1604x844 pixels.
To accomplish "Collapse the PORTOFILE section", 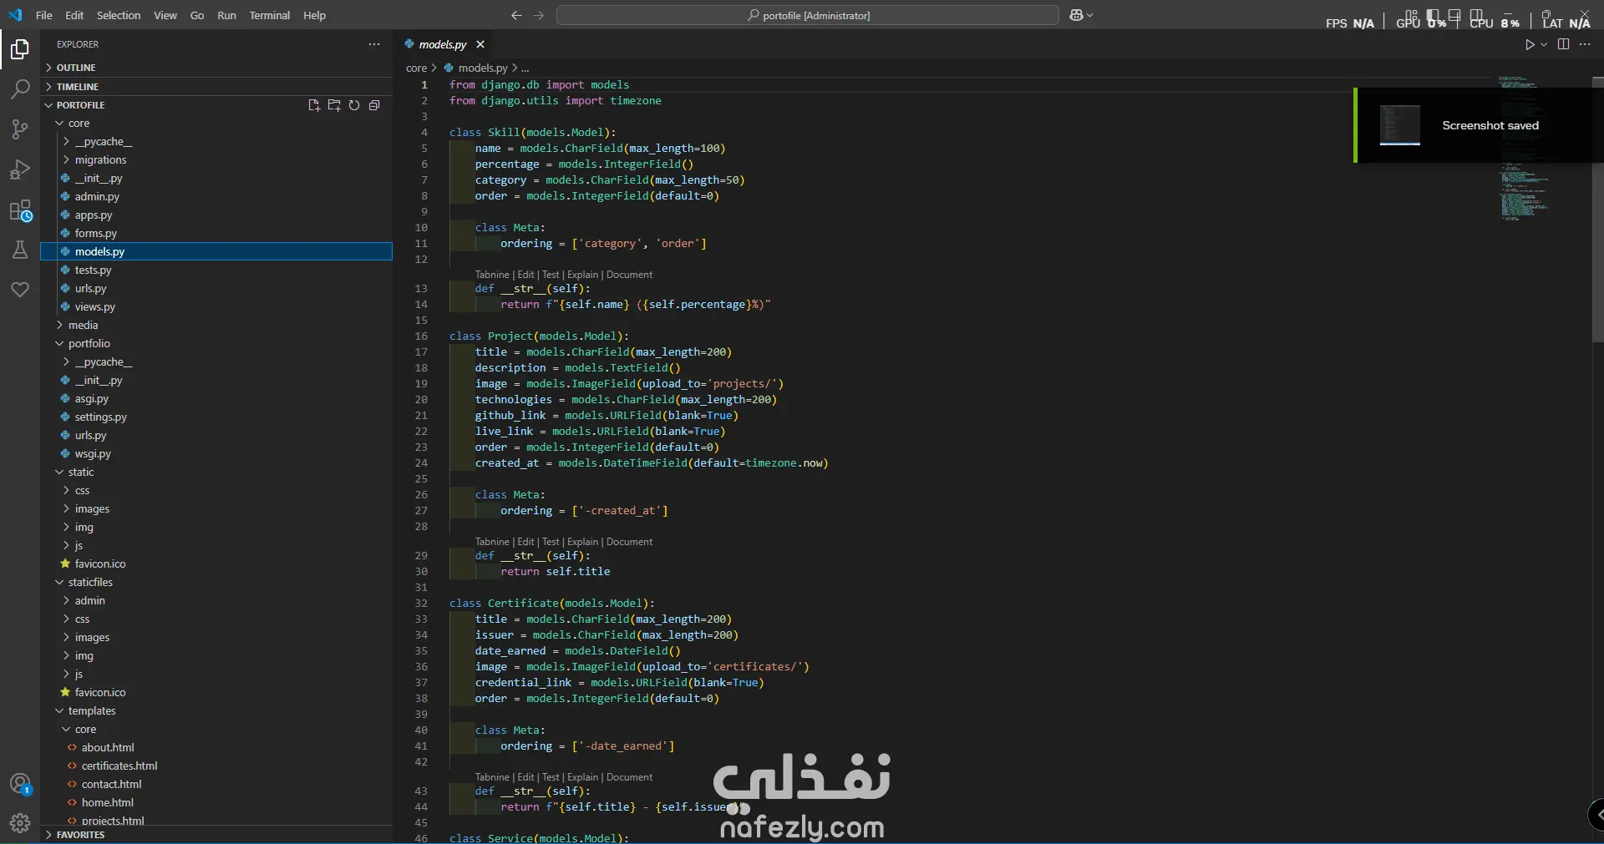I will [80, 105].
